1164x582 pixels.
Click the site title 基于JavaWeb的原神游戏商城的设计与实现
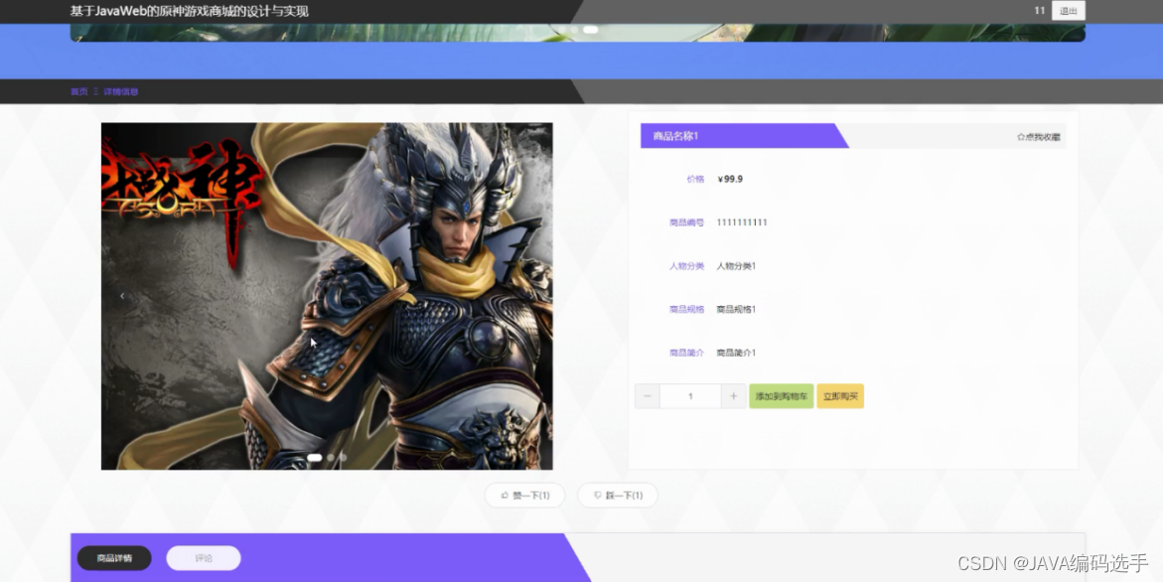click(x=190, y=11)
